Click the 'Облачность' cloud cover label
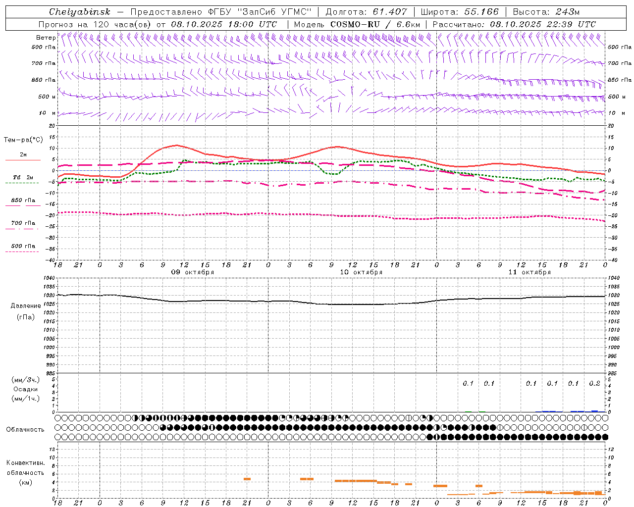 pos(25,429)
